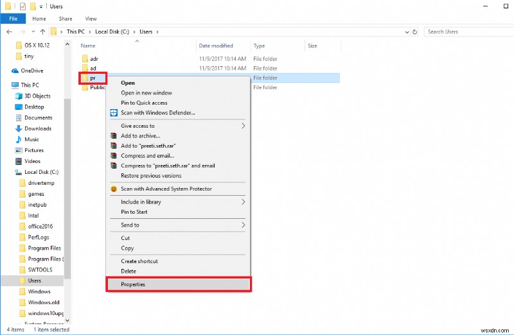The height and width of the screenshot is (335, 514).
Task: Click the chevron between This PC and Local Disk
Action: 89,31
